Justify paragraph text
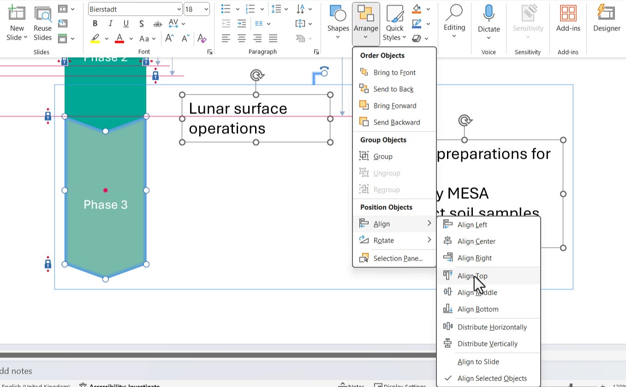 273,38
